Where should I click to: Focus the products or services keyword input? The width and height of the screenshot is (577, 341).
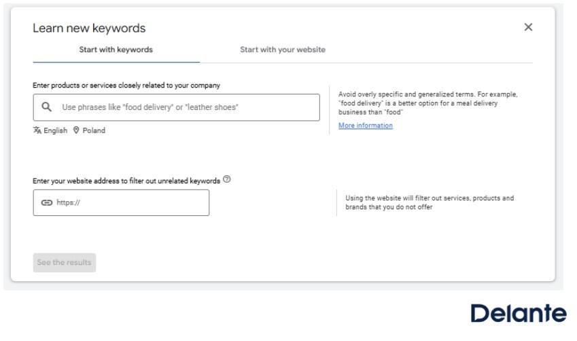point(176,107)
